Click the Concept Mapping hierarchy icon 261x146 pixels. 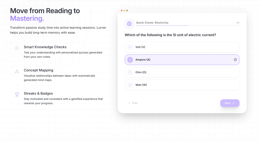pyautogui.click(x=17, y=71)
